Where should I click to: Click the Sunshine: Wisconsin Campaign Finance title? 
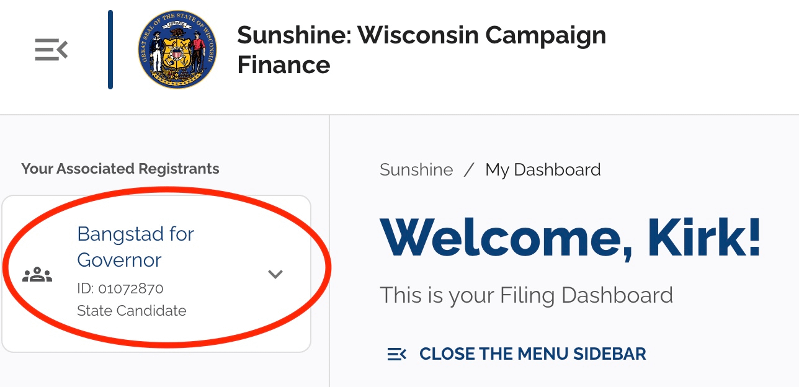pos(422,50)
